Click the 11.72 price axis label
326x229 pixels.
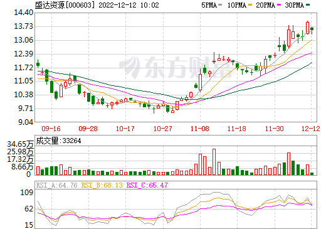(x=23, y=68)
